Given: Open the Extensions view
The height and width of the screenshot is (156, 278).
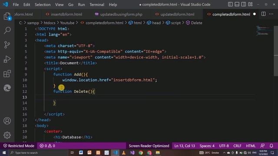Looking at the screenshot, I should (x=7, y=74).
